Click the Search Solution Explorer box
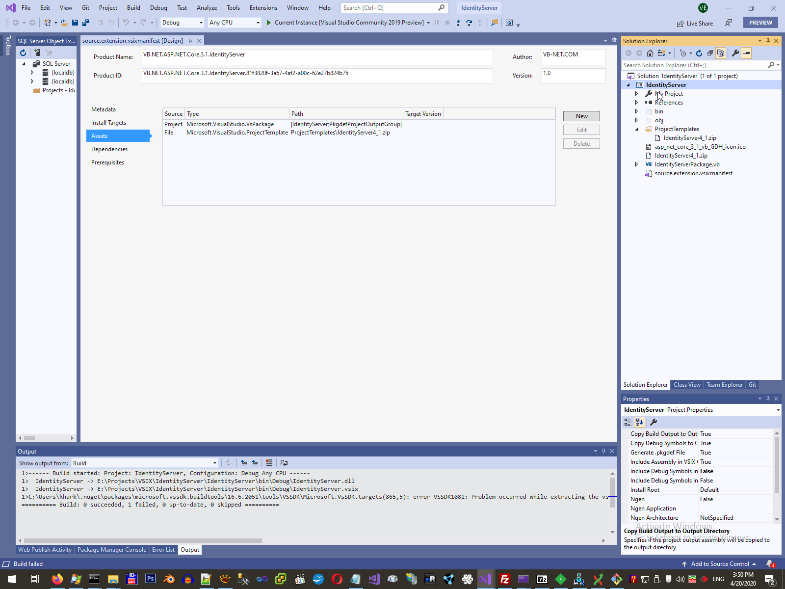785x589 pixels. tap(695, 65)
